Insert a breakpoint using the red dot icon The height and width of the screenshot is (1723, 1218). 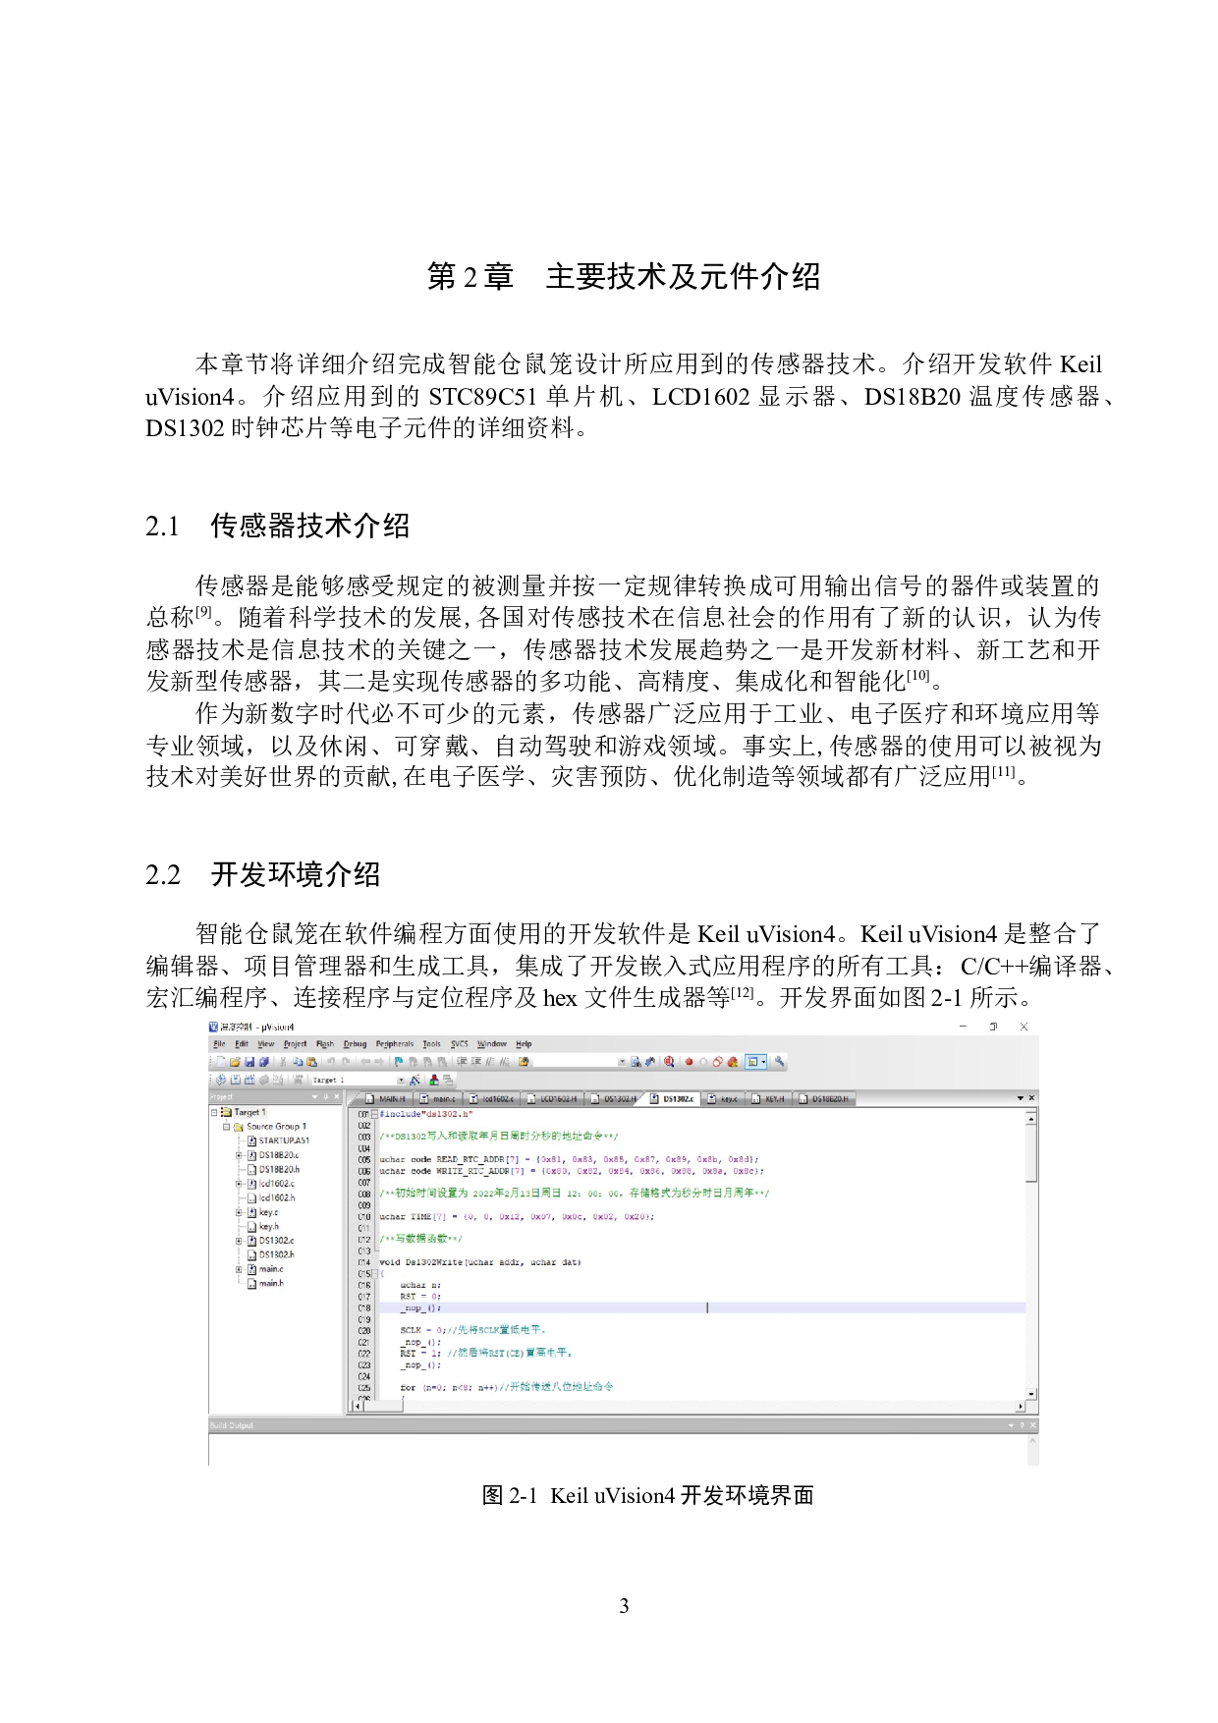click(x=689, y=1062)
